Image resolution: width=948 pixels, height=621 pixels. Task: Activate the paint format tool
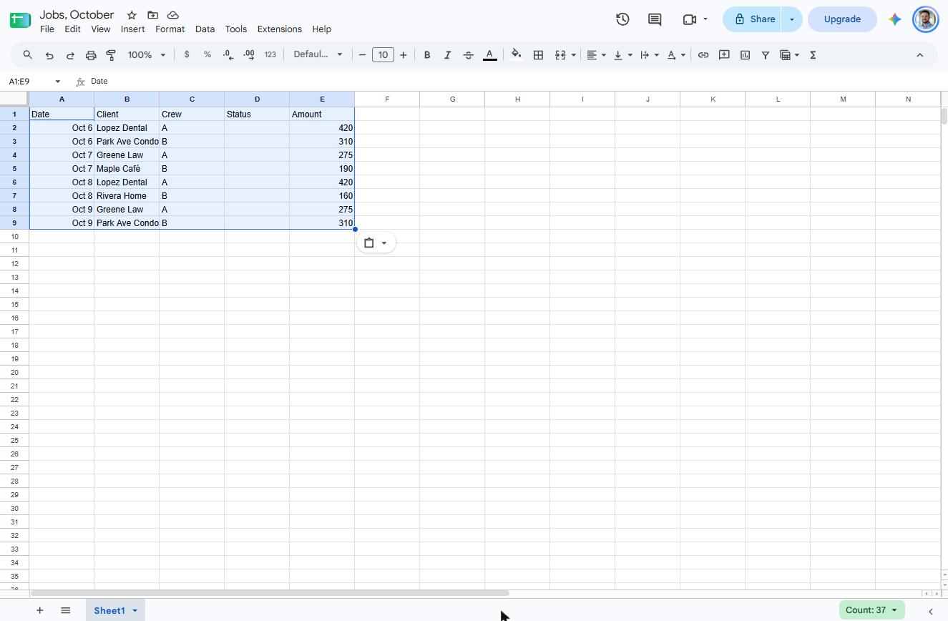pyautogui.click(x=111, y=55)
